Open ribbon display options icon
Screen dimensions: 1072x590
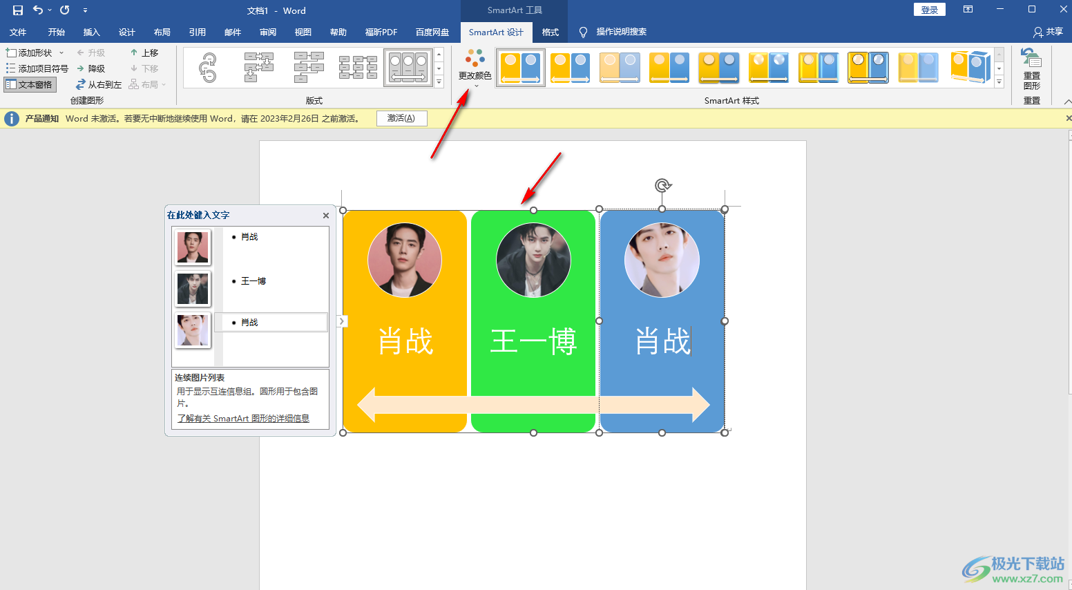[968, 10]
